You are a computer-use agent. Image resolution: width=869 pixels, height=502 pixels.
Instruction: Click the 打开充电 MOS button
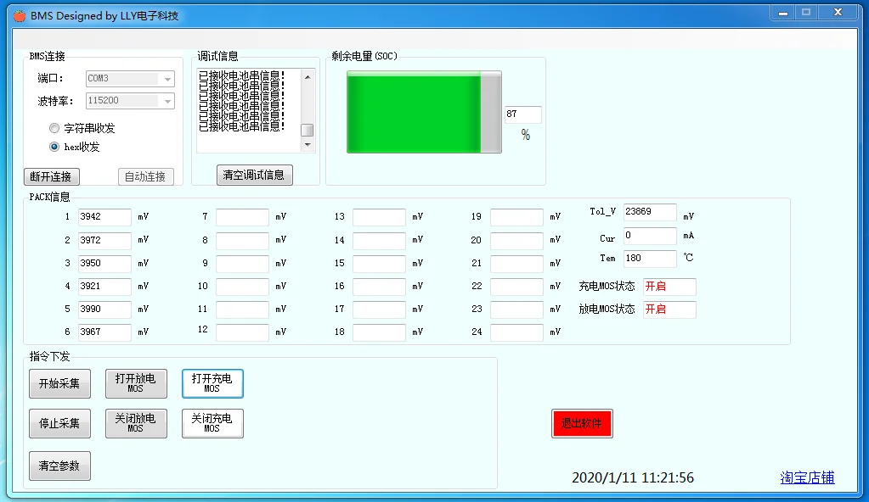(213, 383)
